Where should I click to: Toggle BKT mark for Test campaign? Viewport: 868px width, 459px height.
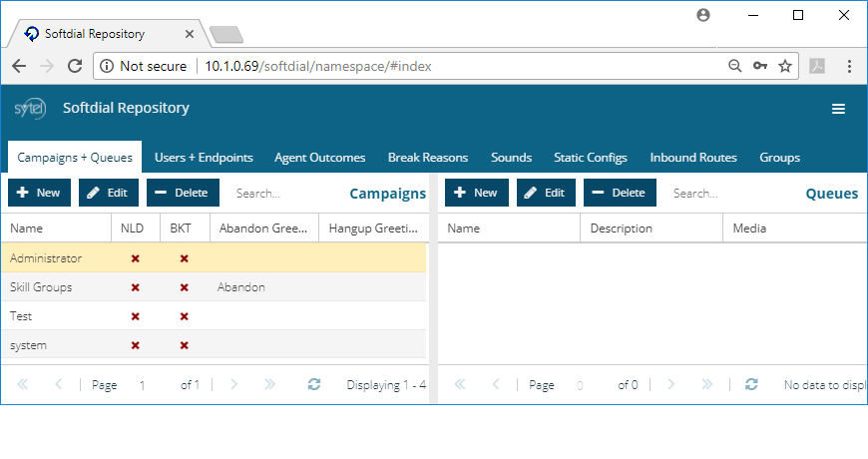point(185,316)
